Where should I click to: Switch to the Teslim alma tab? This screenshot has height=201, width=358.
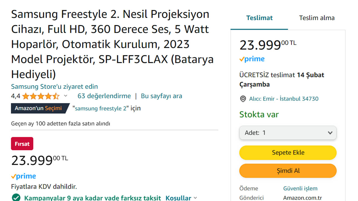(317, 18)
